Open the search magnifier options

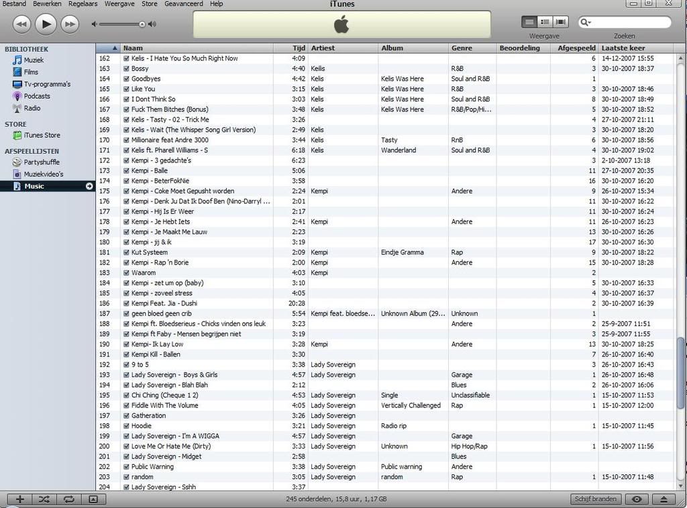(585, 22)
